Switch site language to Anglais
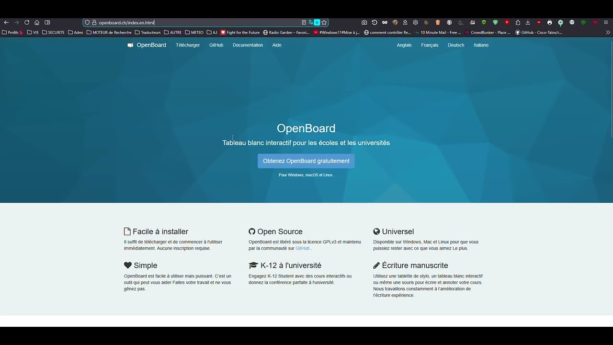The image size is (613, 345). 404,45
